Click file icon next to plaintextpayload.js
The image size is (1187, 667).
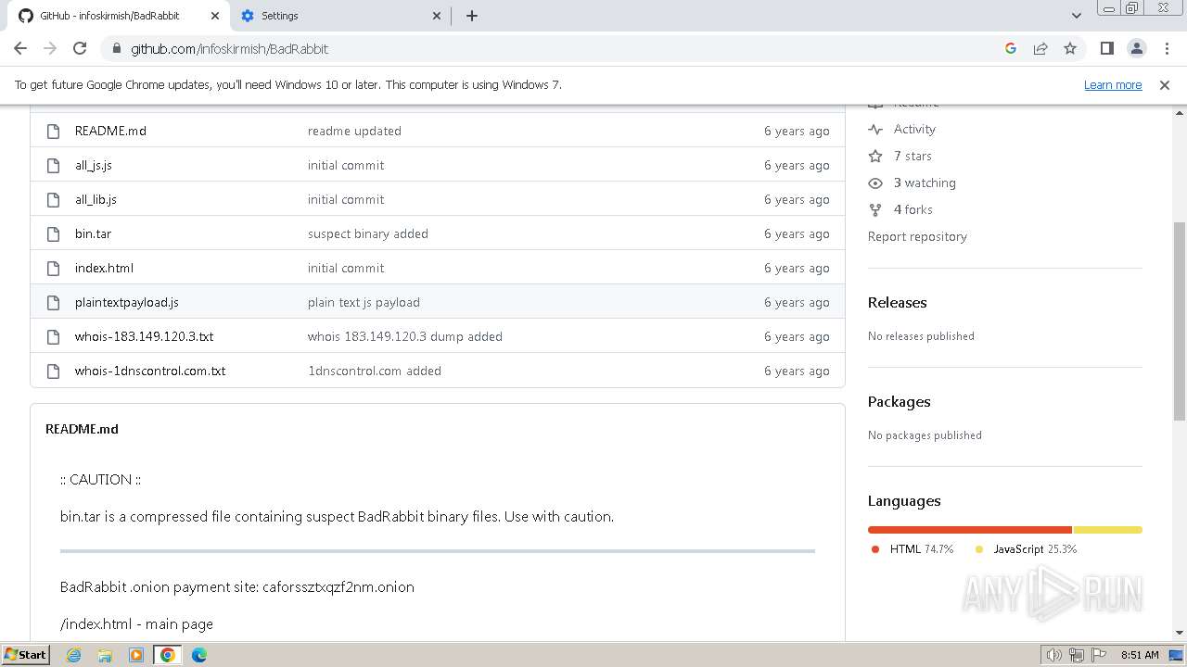coord(53,302)
